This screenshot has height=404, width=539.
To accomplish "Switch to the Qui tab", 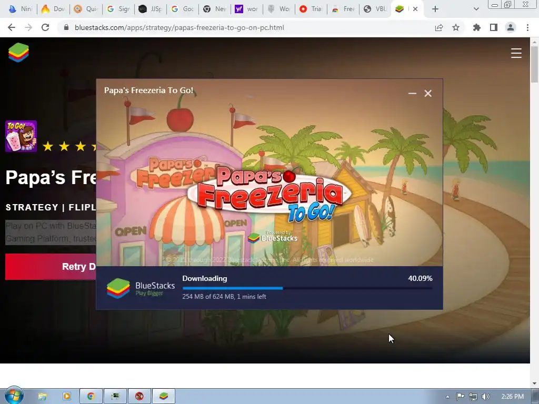I will [x=86, y=9].
